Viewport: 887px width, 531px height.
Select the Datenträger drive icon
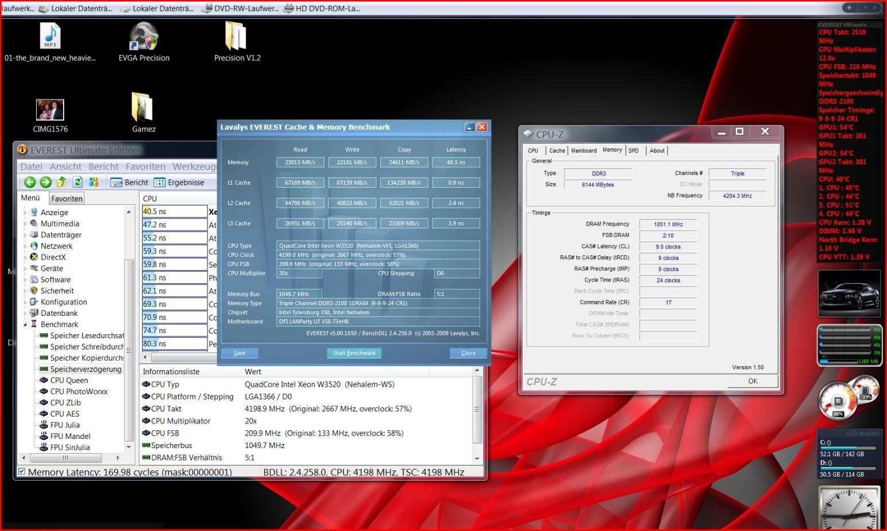click(x=34, y=235)
